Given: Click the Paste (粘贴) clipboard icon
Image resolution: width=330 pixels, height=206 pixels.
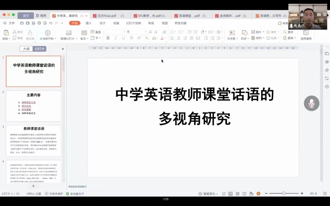Looking at the screenshot, I should (6, 33).
